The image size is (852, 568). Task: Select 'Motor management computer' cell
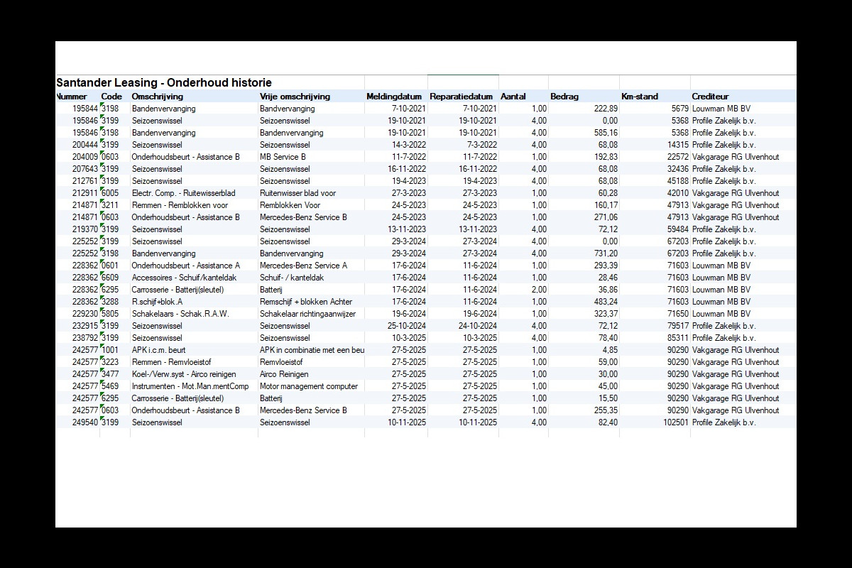coord(309,386)
